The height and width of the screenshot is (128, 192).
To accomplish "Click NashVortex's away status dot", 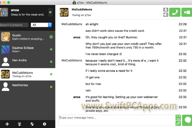I will [51, 87].
